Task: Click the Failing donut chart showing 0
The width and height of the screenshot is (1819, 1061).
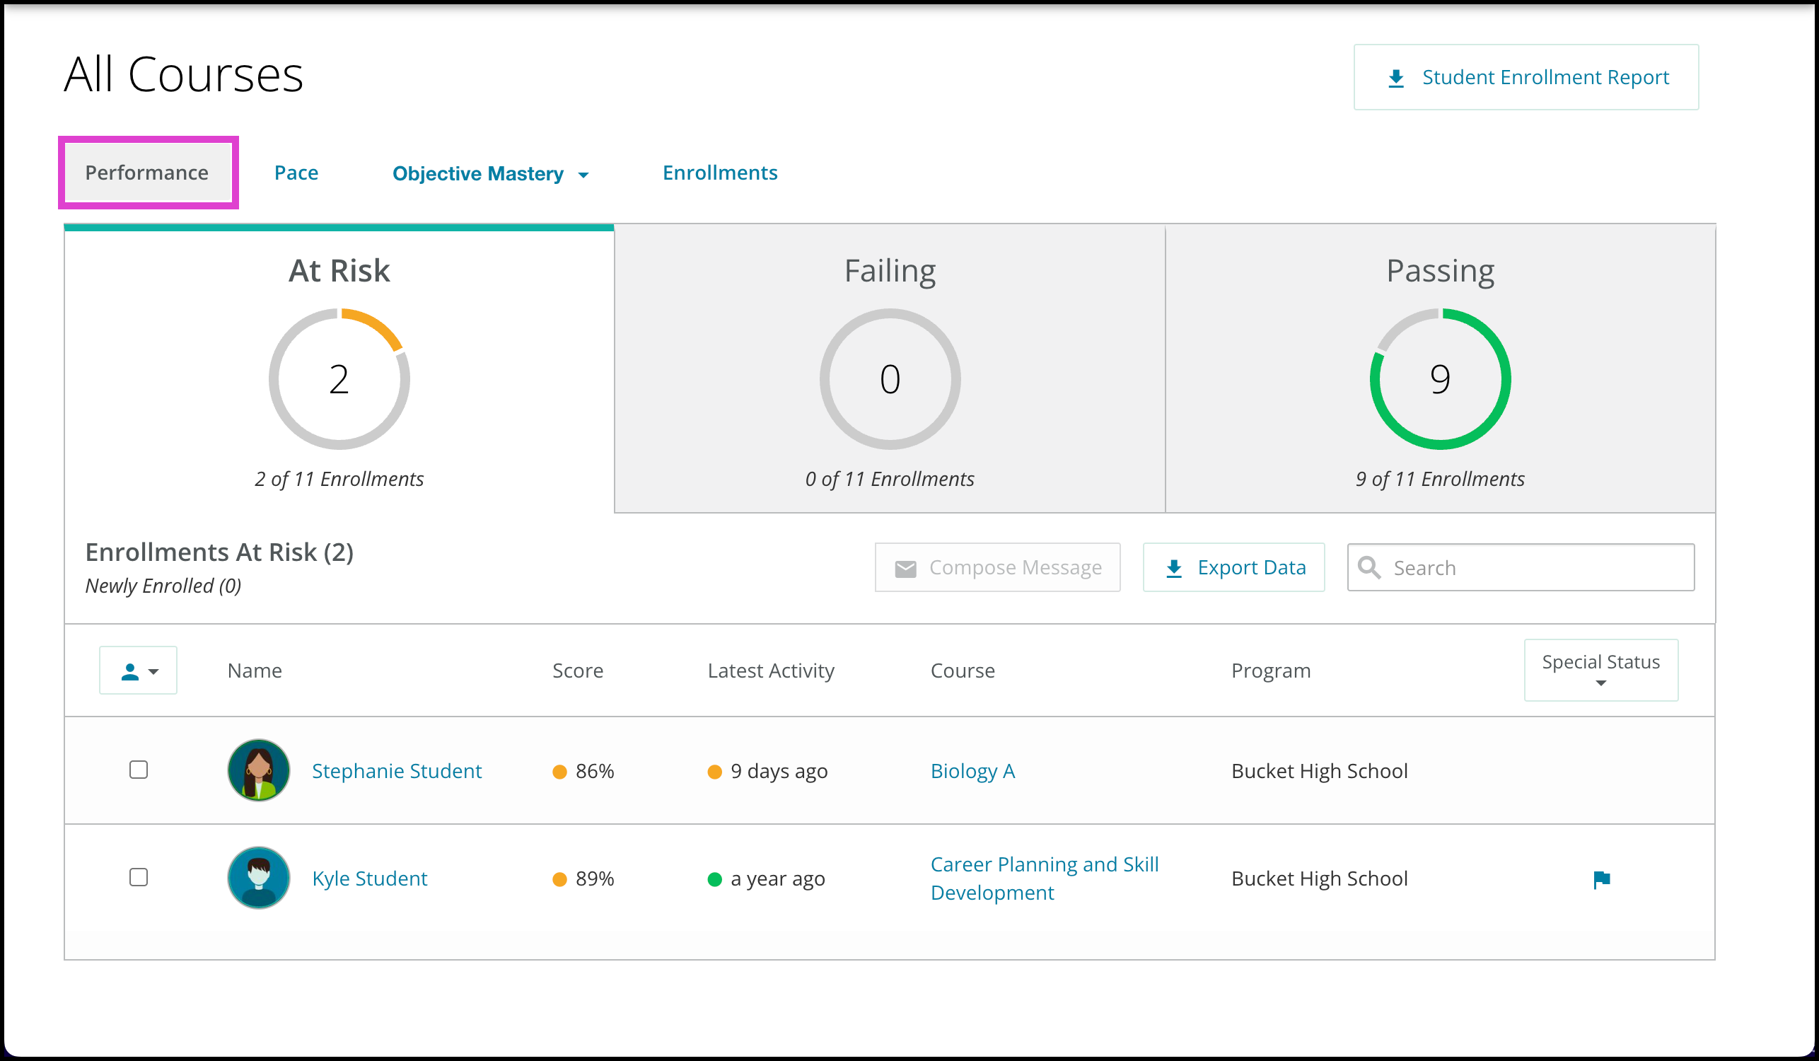Action: (890, 379)
